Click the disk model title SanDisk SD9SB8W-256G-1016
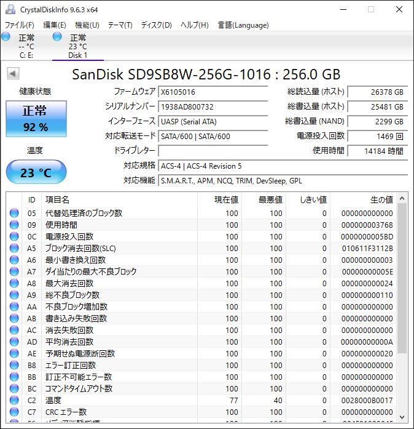The width and height of the screenshot is (414, 429). [171, 74]
